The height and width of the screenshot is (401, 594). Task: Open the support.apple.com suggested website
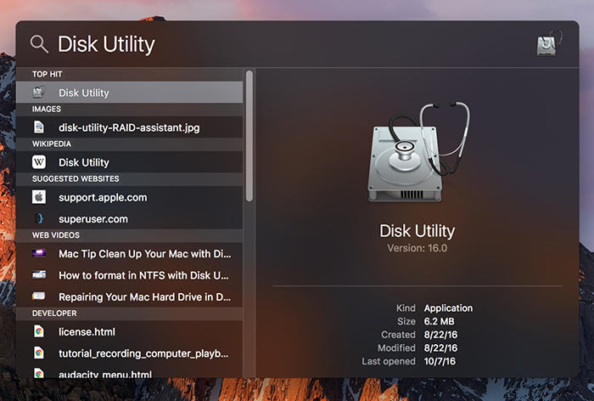(129, 197)
